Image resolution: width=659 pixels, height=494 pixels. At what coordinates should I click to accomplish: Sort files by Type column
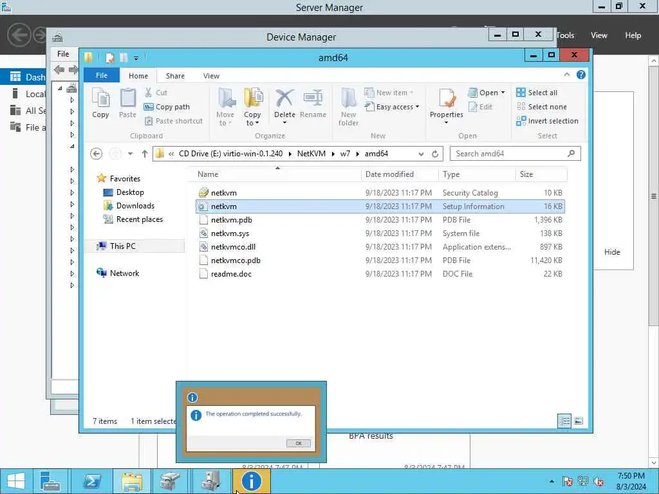point(477,174)
